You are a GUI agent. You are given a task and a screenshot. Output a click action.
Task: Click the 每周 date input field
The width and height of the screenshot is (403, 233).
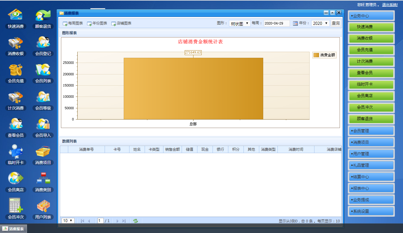pos(277,23)
